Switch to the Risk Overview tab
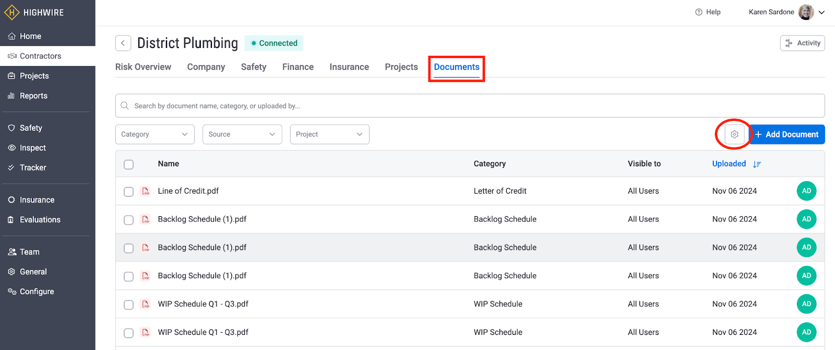This screenshot has height=350, width=835. click(x=143, y=67)
